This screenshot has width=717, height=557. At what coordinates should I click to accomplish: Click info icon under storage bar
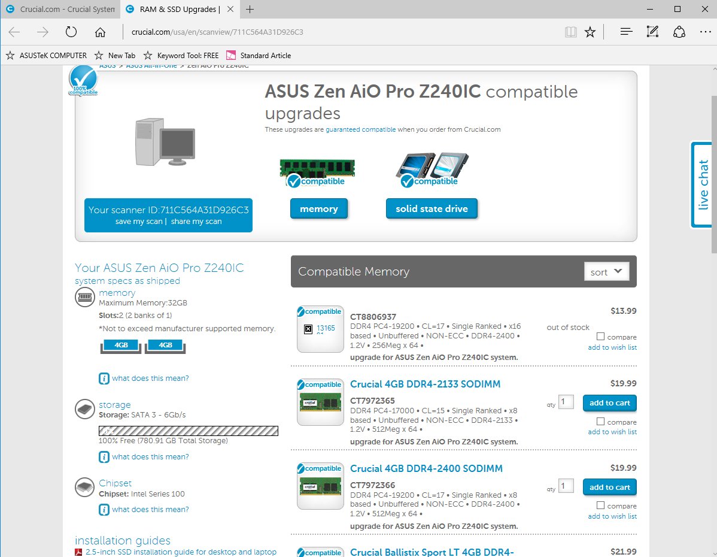tap(104, 457)
